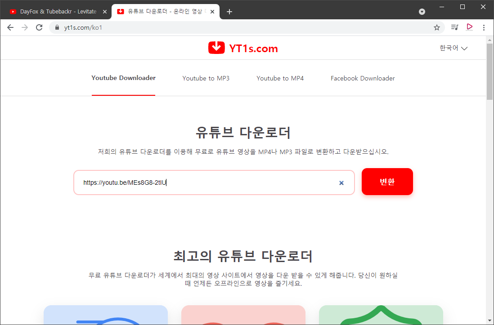Click the browser forward arrow
The height and width of the screenshot is (325, 494).
pos(25,28)
